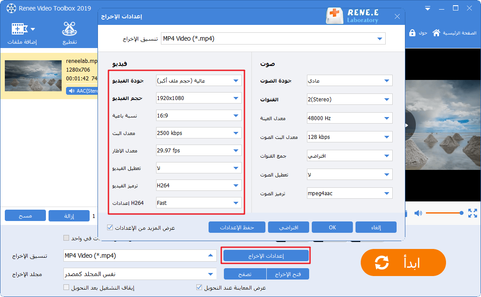Image resolution: width=481 pixels, height=297 pixels.
Task: Open audio quality dropdown
Action: [349, 81]
